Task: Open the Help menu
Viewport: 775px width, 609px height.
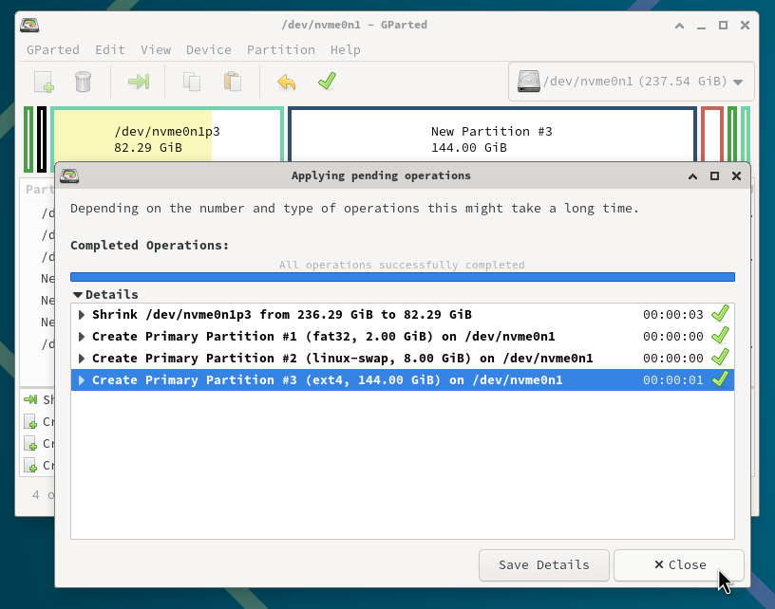Action: click(x=346, y=50)
